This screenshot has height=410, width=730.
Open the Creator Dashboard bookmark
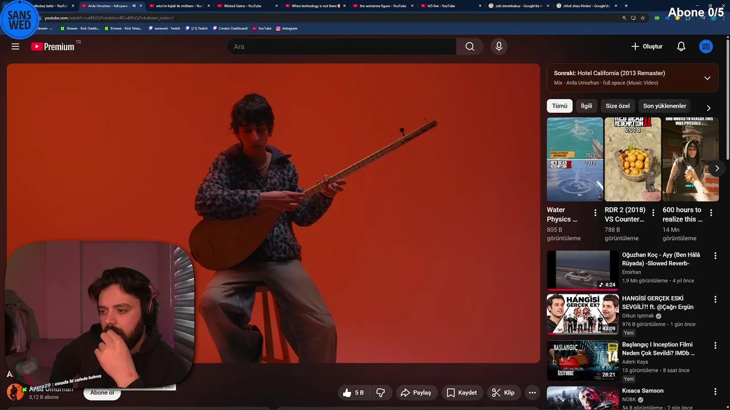(230, 28)
